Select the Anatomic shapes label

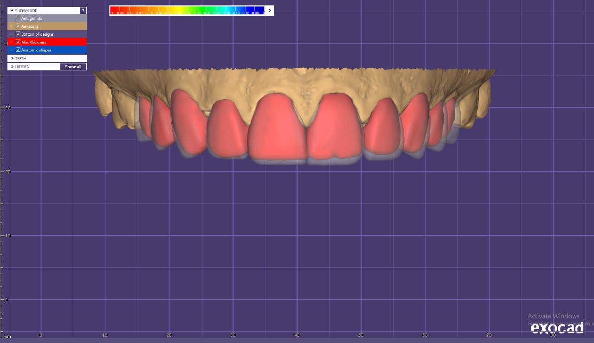[x=36, y=50]
